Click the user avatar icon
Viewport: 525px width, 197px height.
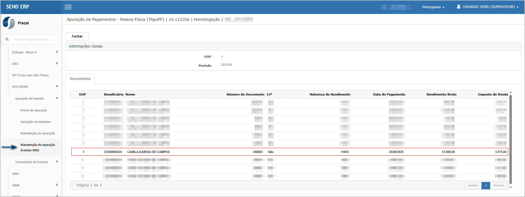point(458,7)
